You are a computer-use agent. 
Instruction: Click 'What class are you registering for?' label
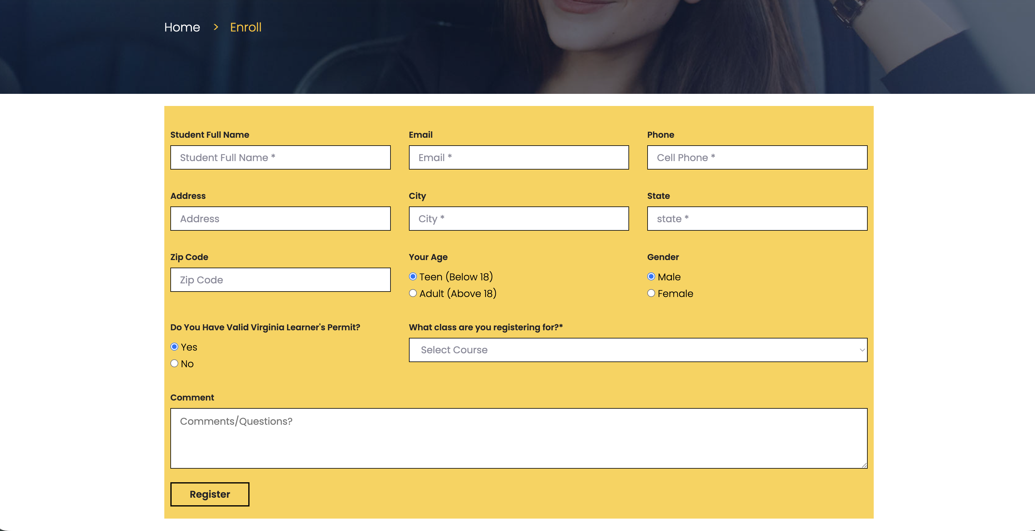point(486,328)
